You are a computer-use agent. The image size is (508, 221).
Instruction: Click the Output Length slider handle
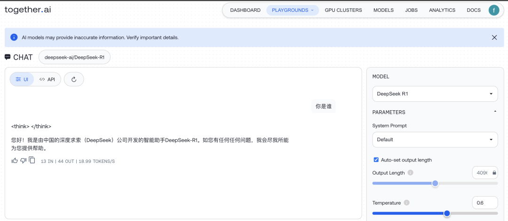click(435, 183)
